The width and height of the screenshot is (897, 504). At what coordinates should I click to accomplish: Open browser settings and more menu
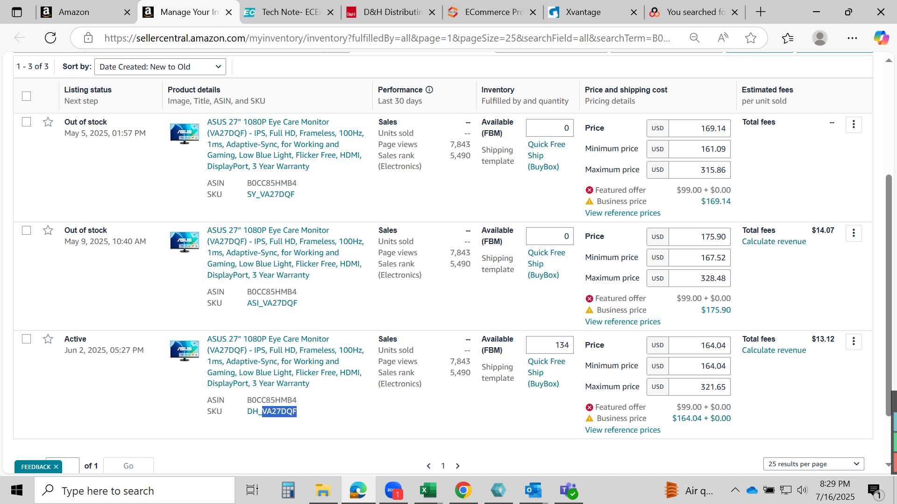[x=852, y=38]
